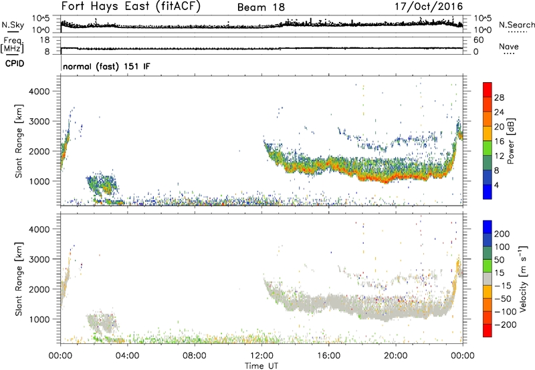Click the "10^0" tick beside N.Search
The width and height of the screenshot is (535, 370).
tap(483, 30)
